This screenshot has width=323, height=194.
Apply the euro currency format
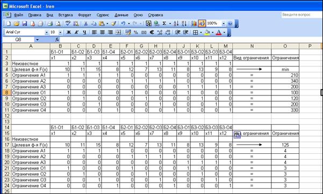[152, 32]
